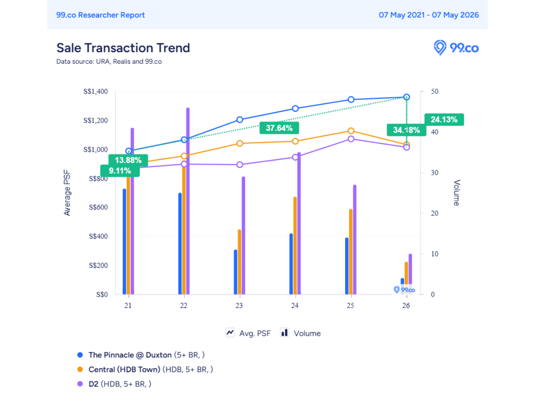
Task: Click the blue Pinnacle data point for year 23
Action: click(x=239, y=119)
